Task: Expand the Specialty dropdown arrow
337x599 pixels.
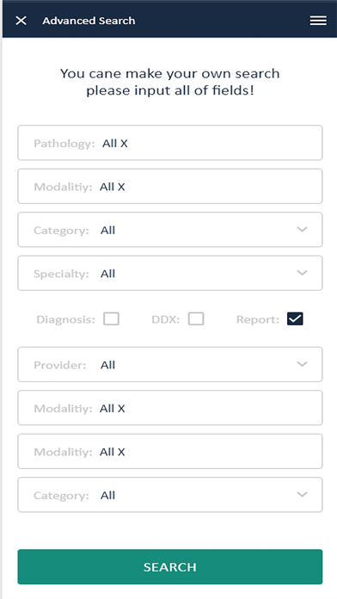Action: point(302,273)
